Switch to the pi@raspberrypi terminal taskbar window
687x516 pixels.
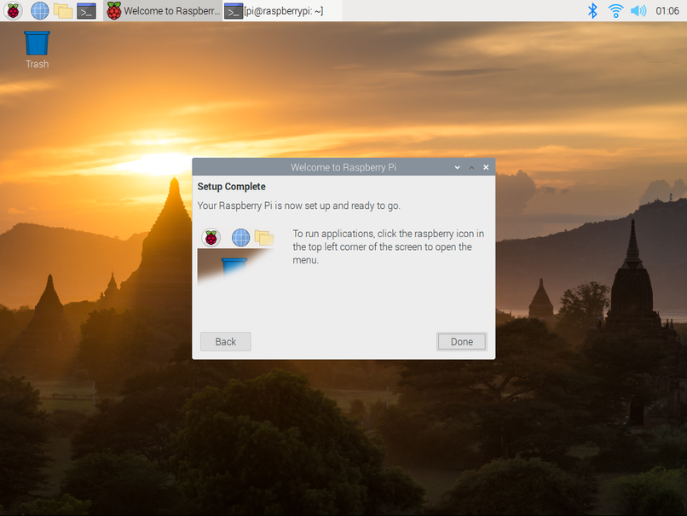point(283,10)
